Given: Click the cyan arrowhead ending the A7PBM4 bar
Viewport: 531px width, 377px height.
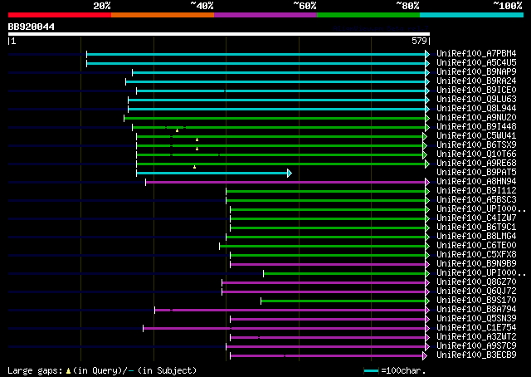Looking at the screenshot, I should [x=427, y=54].
